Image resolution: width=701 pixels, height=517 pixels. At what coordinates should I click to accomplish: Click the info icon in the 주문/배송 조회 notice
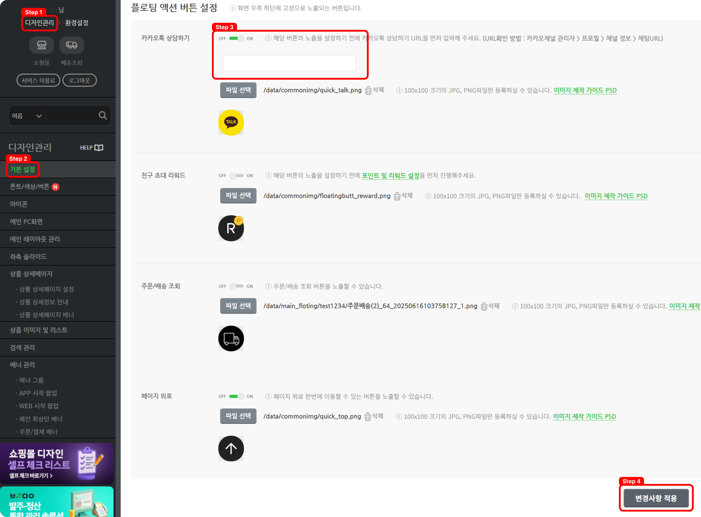(x=268, y=287)
